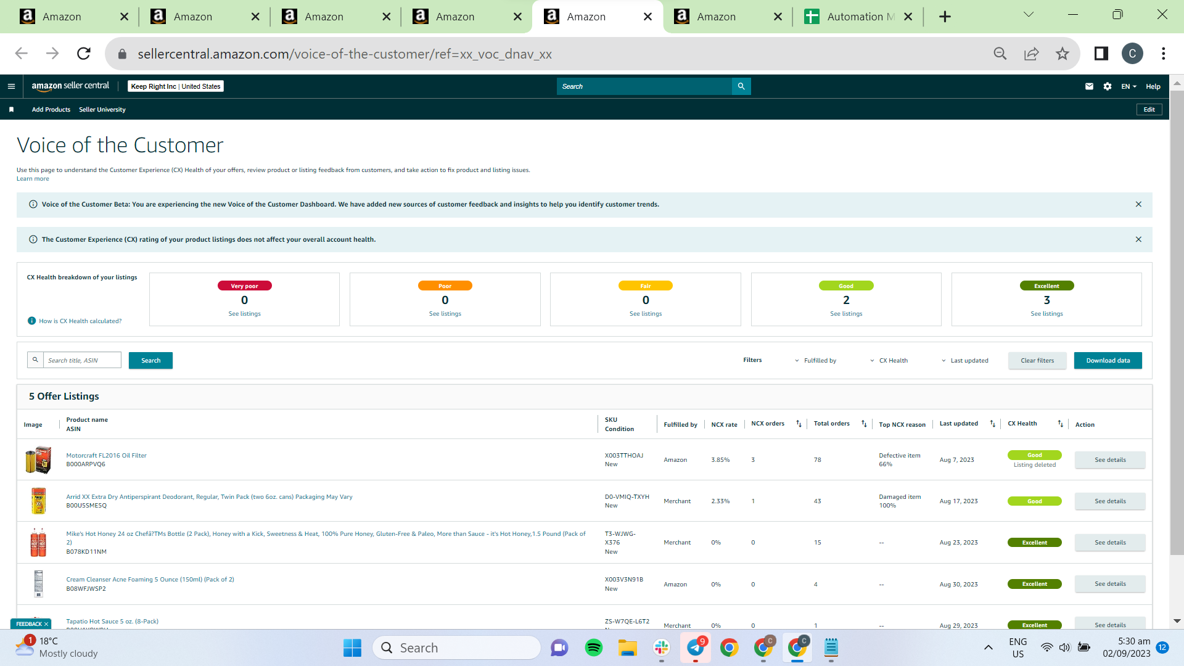Image resolution: width=1184 pixels, height=666 pixels.
Task: Expand the CX Health filter dropdown
Action: [889, 361]
